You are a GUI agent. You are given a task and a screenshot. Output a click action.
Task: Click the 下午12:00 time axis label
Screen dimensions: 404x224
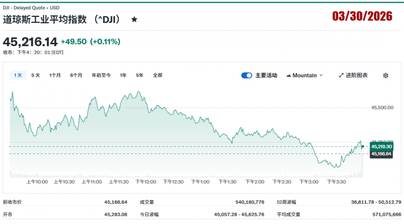tap(145, 182)
